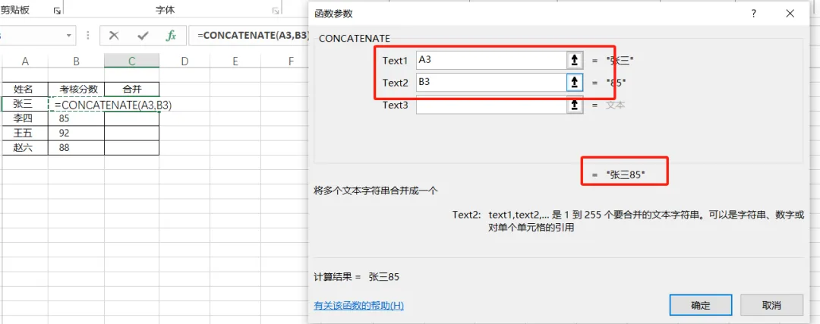The width and height of the screenshot is (820, 324).
Task: Click the formula bar CONCATENATE text
Action: pos(251,36)
